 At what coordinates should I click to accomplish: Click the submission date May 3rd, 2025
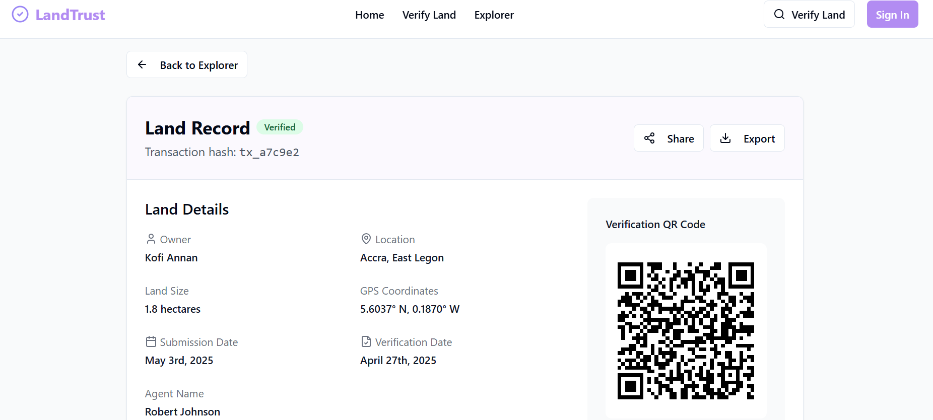pos(179,361)
